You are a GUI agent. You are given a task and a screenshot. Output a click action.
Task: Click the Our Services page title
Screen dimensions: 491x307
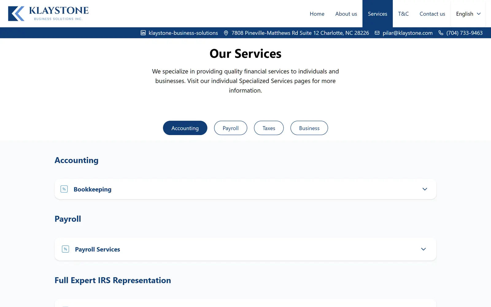245,54
